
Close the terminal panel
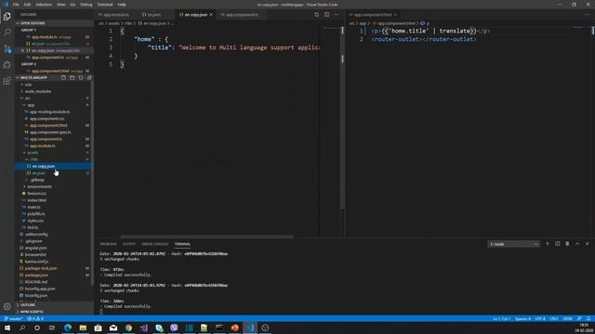pyautogui.click(x=587, y=244)
